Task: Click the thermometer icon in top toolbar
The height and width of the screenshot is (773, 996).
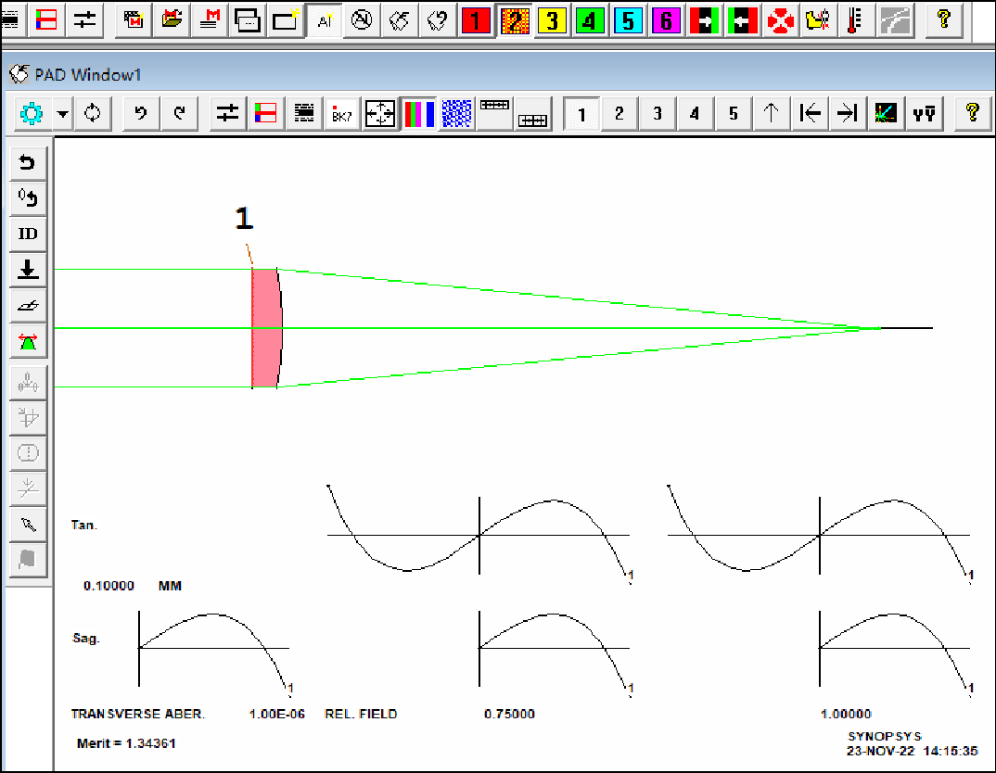Action: (856, 20)
